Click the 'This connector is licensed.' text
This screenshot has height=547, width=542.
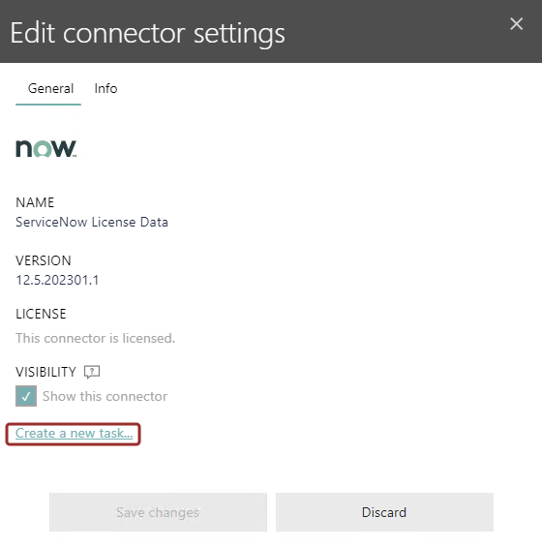pos(95,338)
